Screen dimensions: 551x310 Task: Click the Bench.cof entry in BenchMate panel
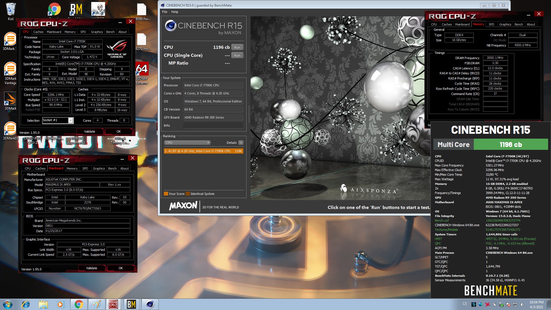click(x=441, y=220)
